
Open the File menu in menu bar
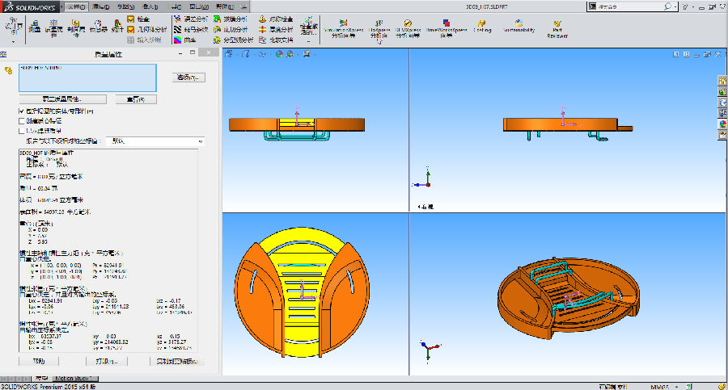pos(75,6)
